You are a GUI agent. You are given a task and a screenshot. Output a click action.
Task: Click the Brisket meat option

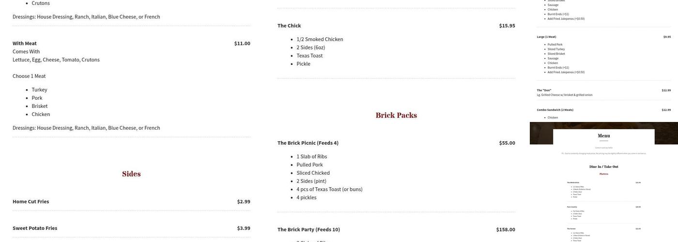[x=40, y=106]
